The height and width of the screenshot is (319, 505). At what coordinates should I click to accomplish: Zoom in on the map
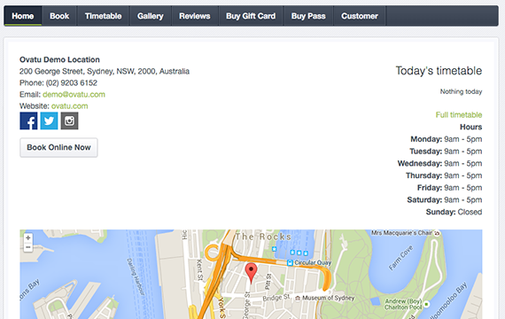tap(28, 237)
